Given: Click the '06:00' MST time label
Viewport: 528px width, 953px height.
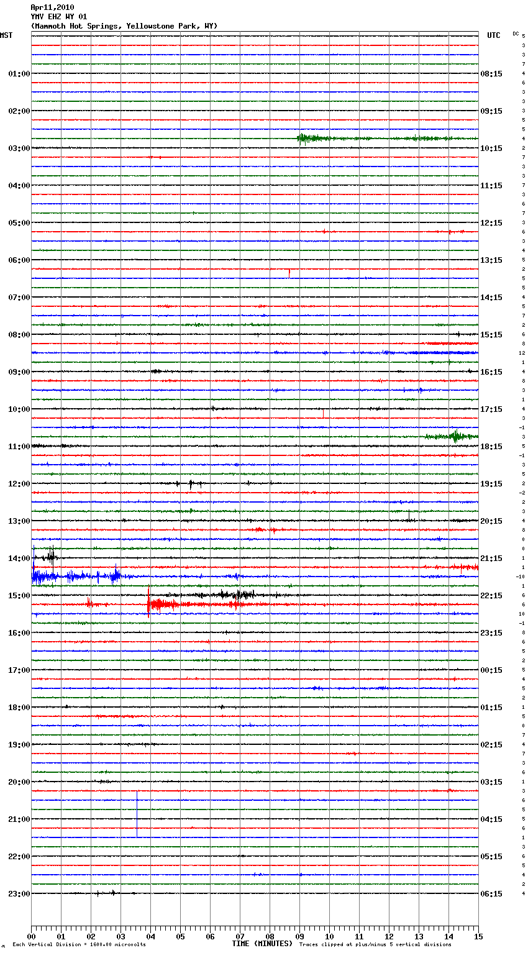Looking at the screenshot, I should 19,260.
